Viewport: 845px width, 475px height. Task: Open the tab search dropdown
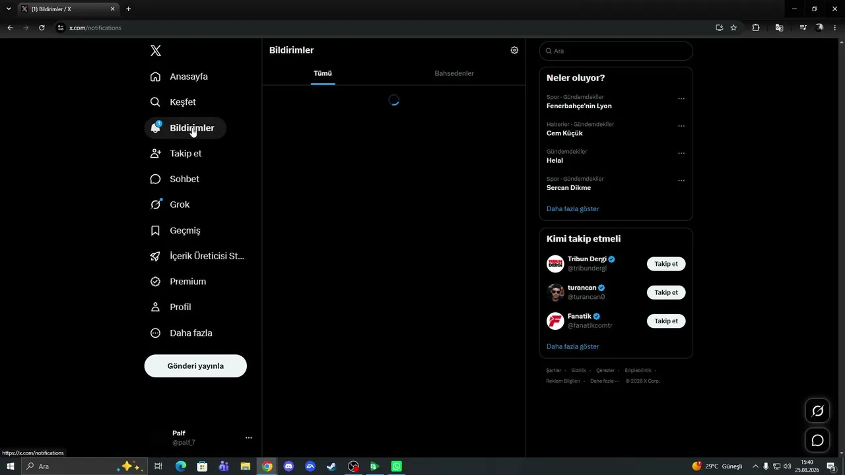pos(9,9)
